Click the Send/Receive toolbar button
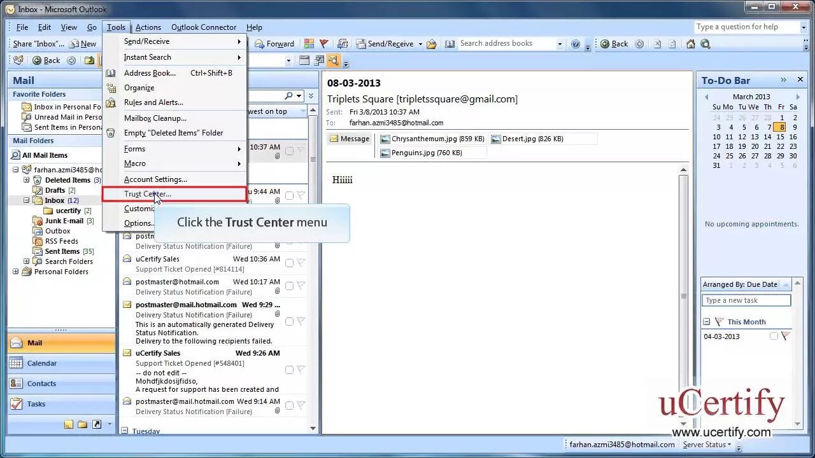 [385, 44]
